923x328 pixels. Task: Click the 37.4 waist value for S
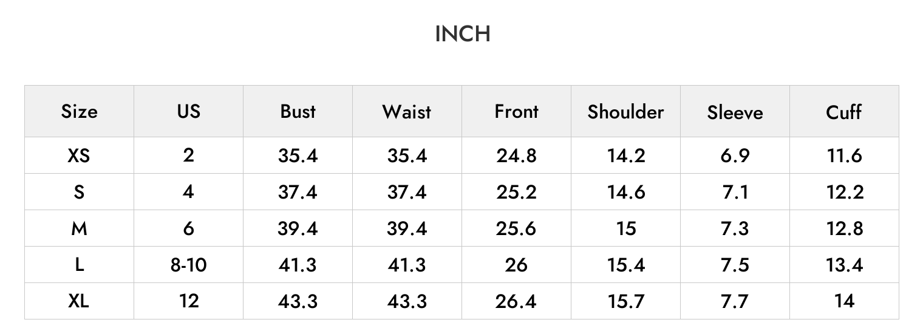tap(407, 192)
